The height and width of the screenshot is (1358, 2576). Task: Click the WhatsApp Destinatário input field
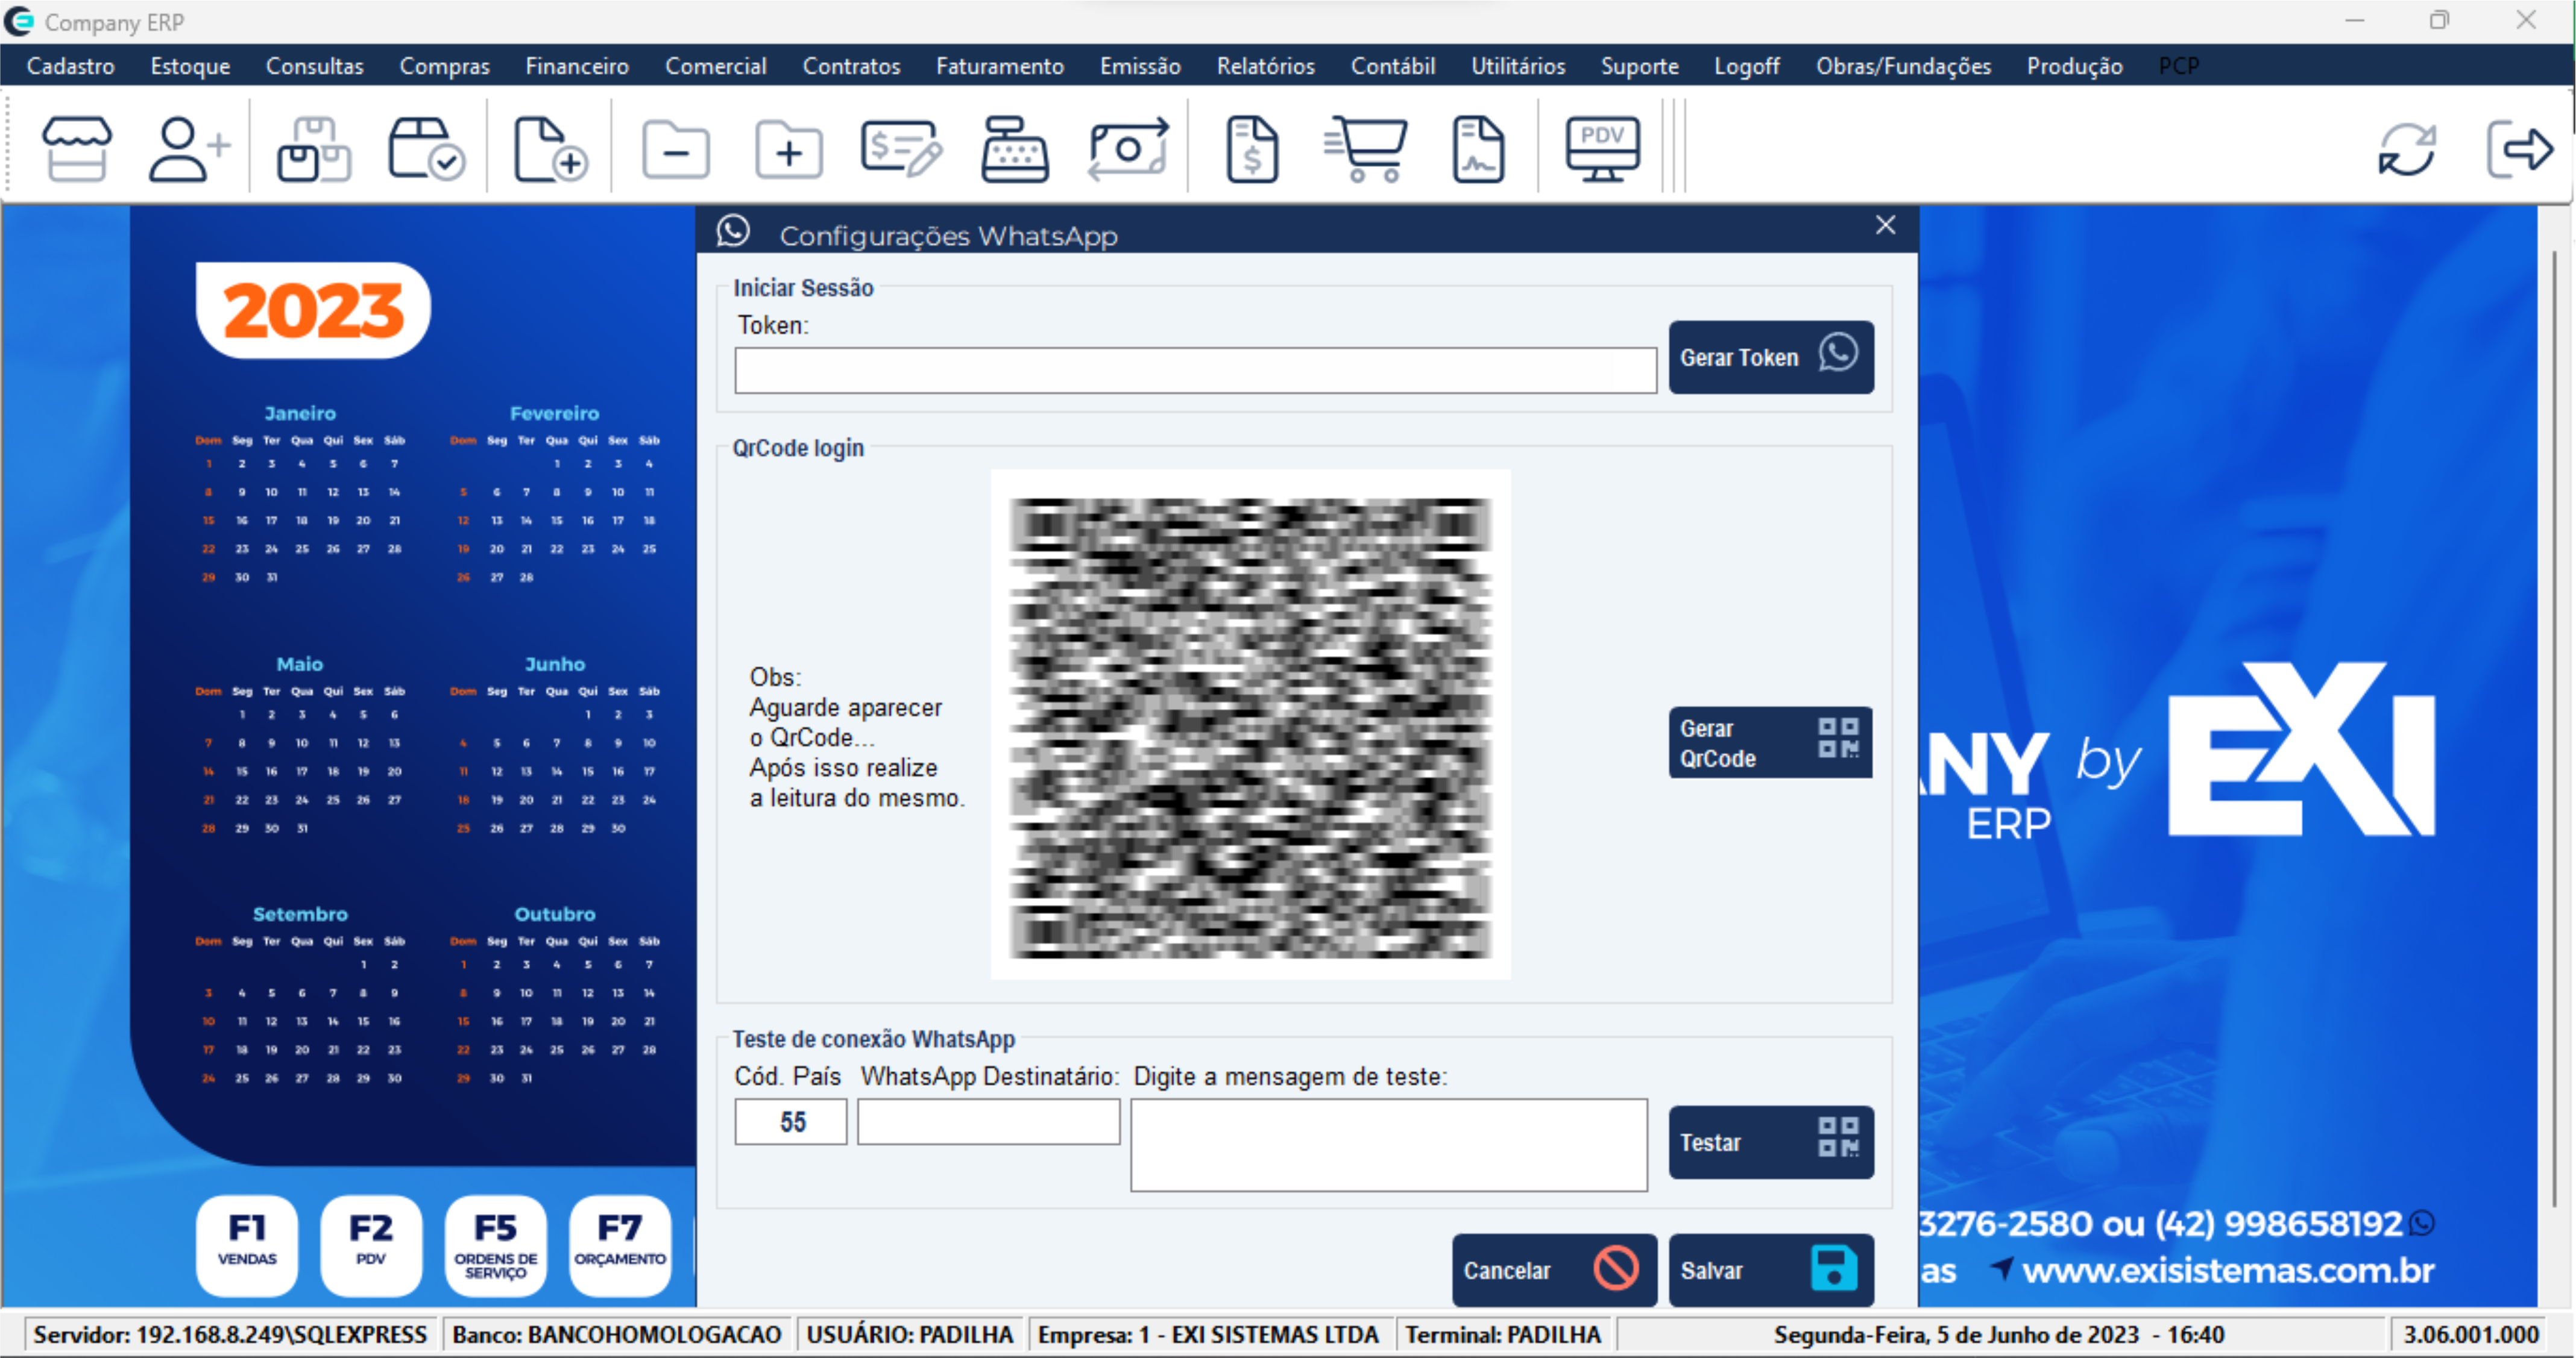[988, 1122]
